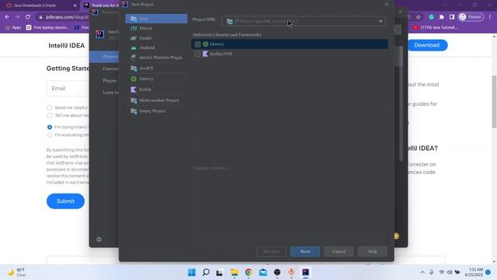Click the Download button on JetBrains page
Viewport: 497px width, 280px height.
(x=426, y=45)
